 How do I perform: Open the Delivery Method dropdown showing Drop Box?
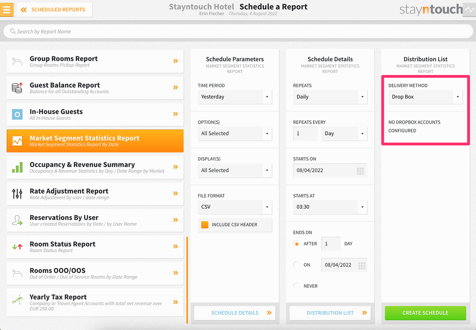pyautogui.click(x=426, y=97)
